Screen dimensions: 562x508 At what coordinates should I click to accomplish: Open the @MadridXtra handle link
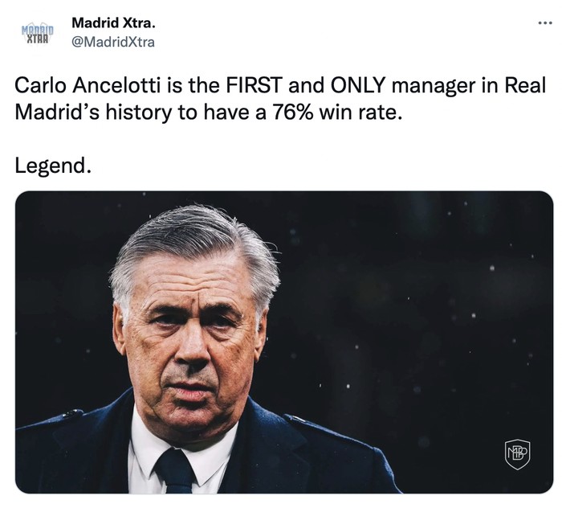[x=113, y=42]
